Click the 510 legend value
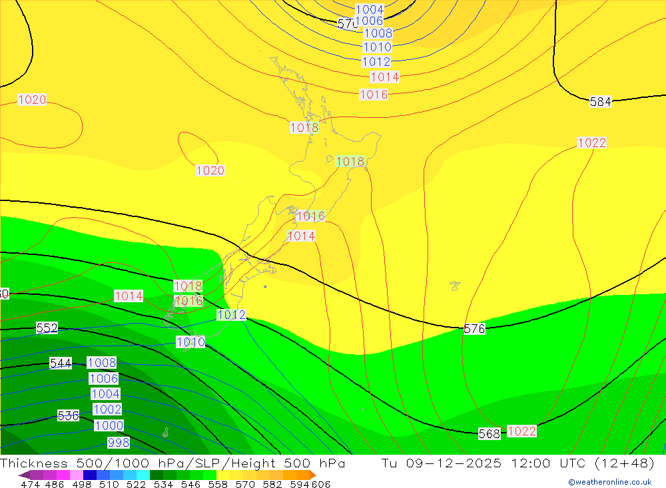Image resolution: width=666 pixels, height=488 pixels. coord(109,484)
